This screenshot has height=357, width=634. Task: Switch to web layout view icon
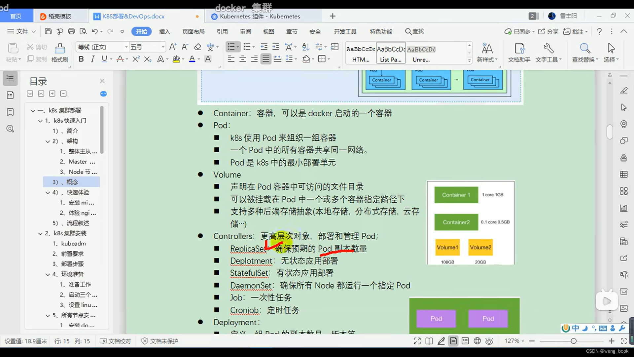[x=477, y=341]
